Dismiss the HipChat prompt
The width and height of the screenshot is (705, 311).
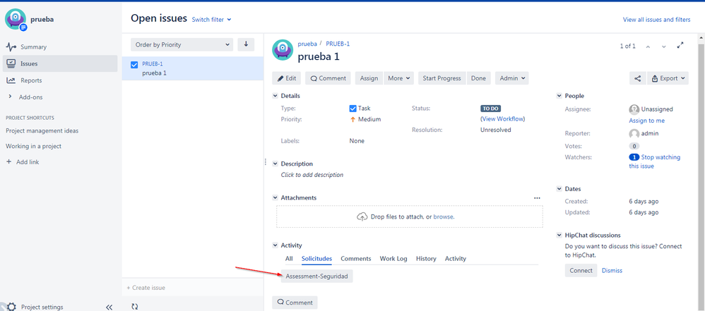click(612, 271)
